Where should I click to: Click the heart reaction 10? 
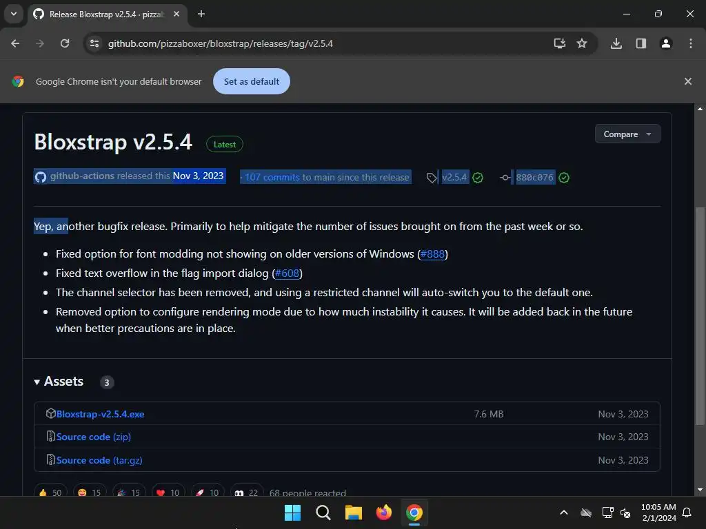coord(168,492)
